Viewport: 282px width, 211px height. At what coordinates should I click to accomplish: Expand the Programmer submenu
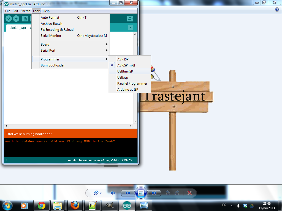click(70, 59)
